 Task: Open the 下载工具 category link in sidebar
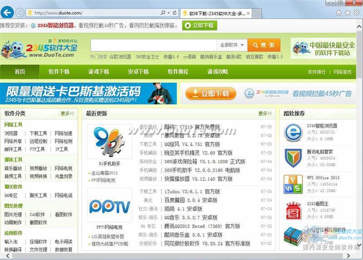pyautogui.click(x=38, y=133)
